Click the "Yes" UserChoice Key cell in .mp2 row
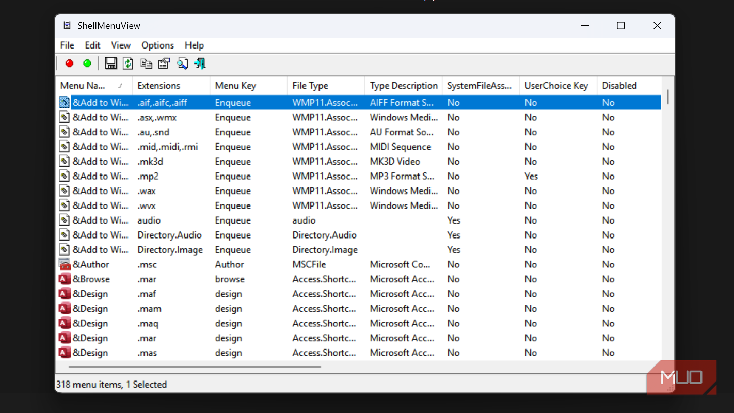This screenshot has height=413, width=734. coord(531,176)
